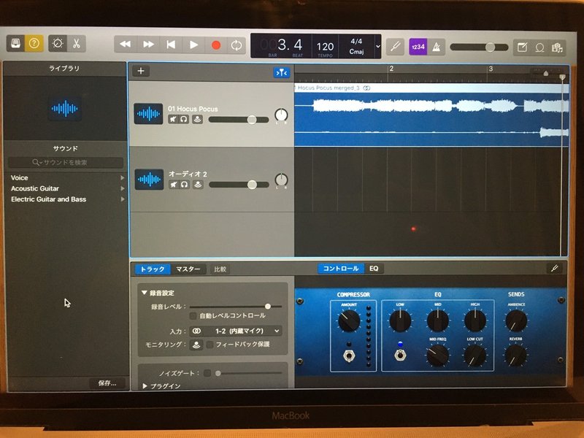Open the Note Pad button
584x438 pixels.
(522, 47)
